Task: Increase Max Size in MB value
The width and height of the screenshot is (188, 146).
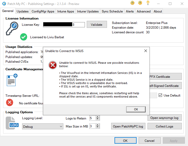Action: (98, 125)
